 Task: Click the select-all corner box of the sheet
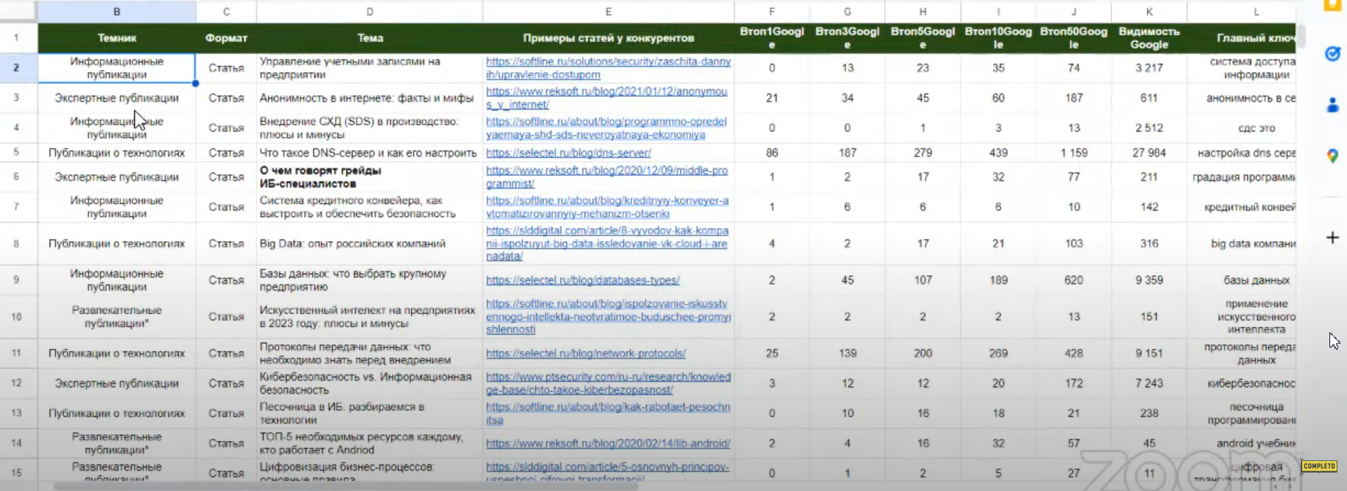click(19, 12)
